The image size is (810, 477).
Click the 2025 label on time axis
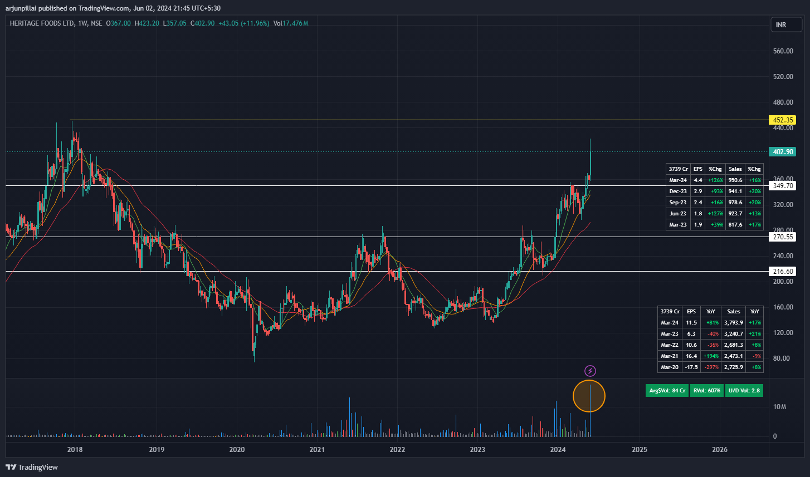[x=640, y=449]
